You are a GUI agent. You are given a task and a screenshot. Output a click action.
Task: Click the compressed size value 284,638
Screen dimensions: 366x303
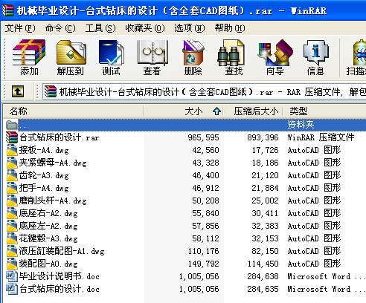[263, 276]
